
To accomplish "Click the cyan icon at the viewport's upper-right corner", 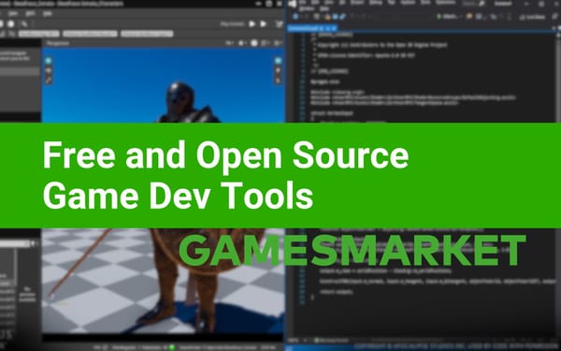I will 278,61.
